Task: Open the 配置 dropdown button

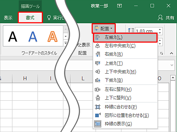Action: (x=103, y=29)
